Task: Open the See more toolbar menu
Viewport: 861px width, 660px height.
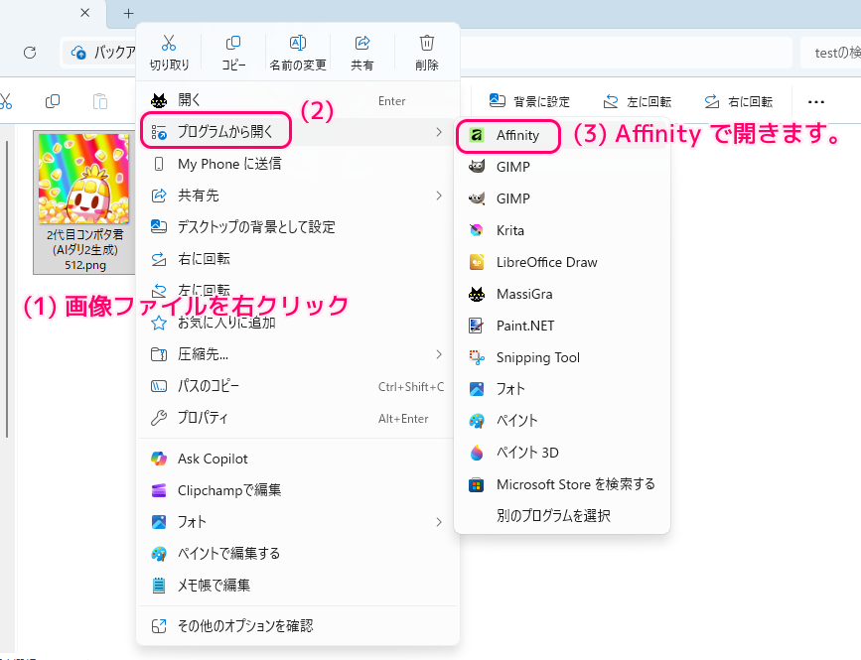Action: coord(816,100)
